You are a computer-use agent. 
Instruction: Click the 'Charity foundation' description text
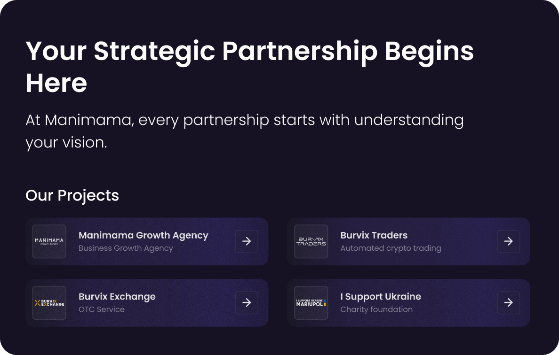pyautogui.click(x=376, y=309)
